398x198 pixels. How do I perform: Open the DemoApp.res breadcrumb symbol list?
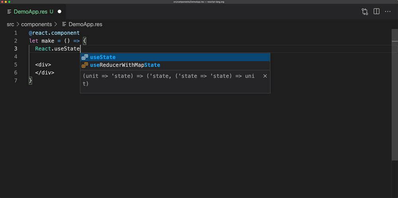pyautogui.click(x=85, y=24)
